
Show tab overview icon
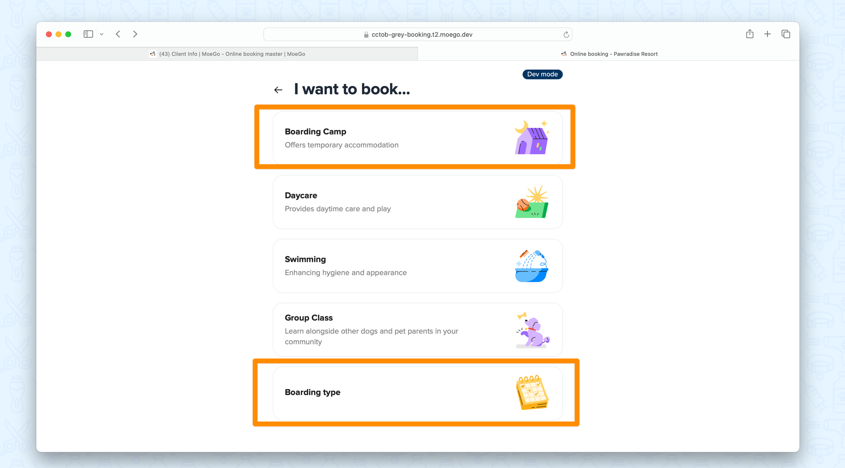(x=786, y=34)
